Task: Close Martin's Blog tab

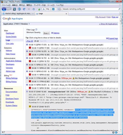Action: [x=33, y=14]
